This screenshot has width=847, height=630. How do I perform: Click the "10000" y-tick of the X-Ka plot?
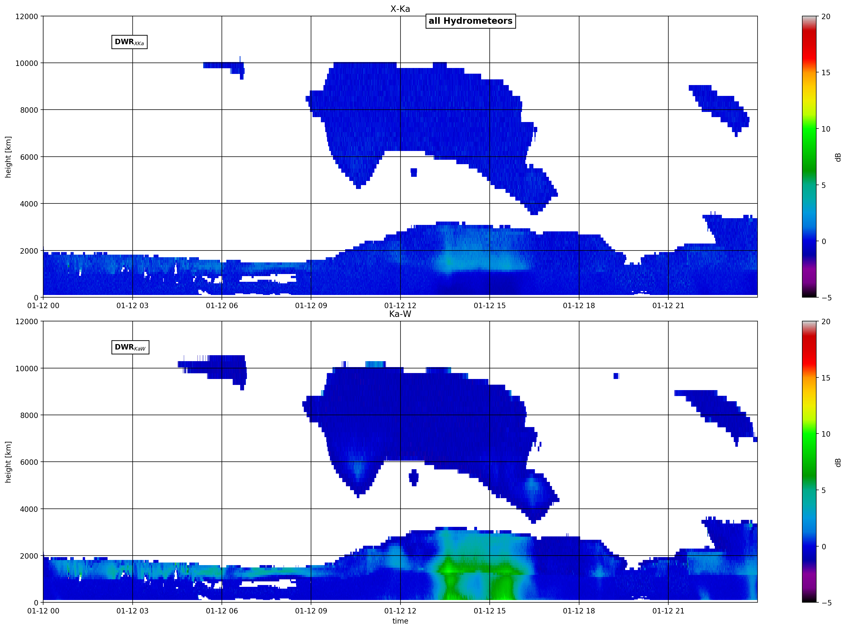[x=27, y=63]
